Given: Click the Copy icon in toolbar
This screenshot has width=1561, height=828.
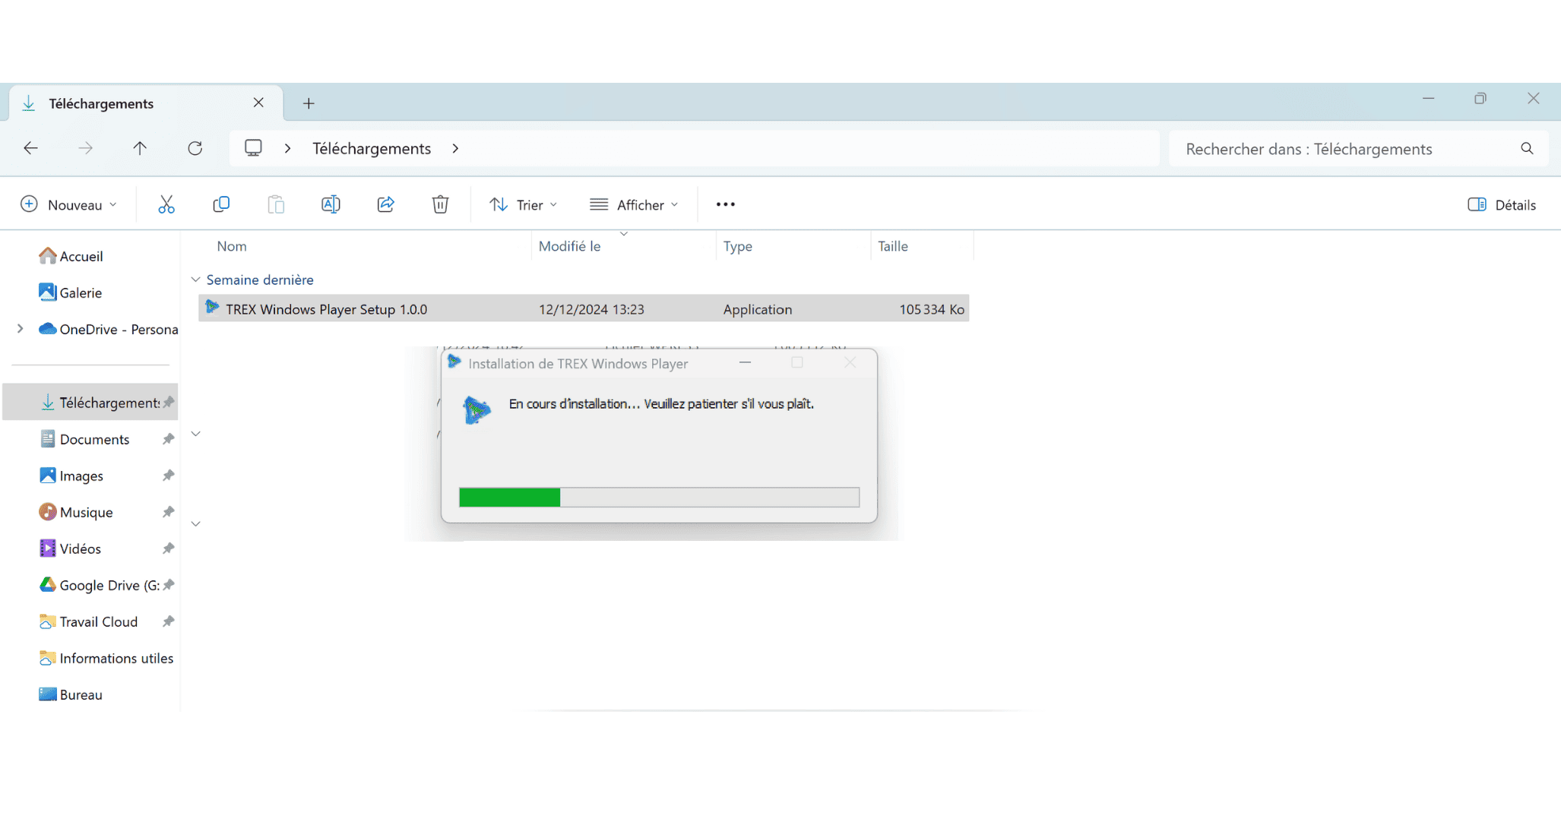Looking at the screenshot, I should [221, 204].
